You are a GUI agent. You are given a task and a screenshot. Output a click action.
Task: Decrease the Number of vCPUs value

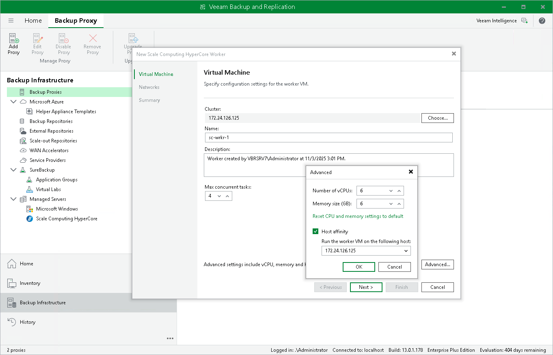(x=391, y=191)
